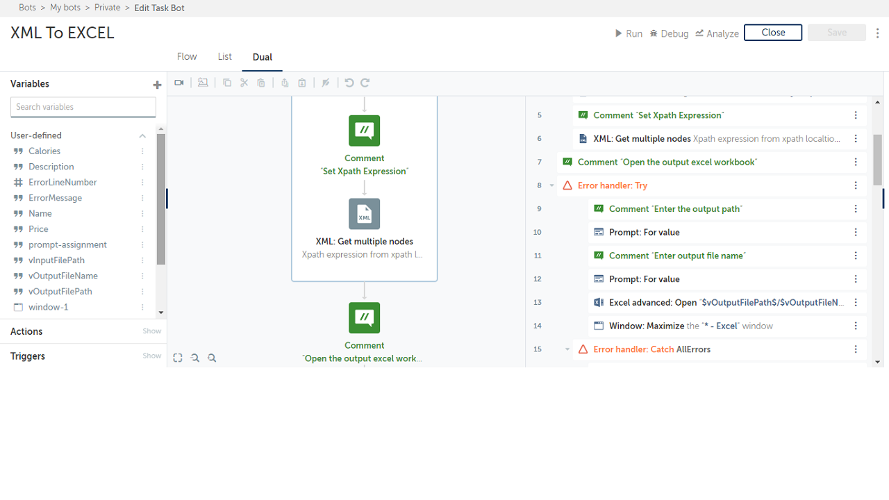Collapse the Error handler: Try block
889x500 pixels.
[x=552, y=185]
